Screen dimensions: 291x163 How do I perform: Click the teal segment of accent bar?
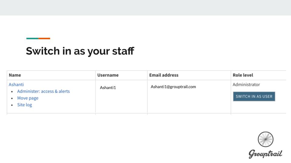click(32, 38)
